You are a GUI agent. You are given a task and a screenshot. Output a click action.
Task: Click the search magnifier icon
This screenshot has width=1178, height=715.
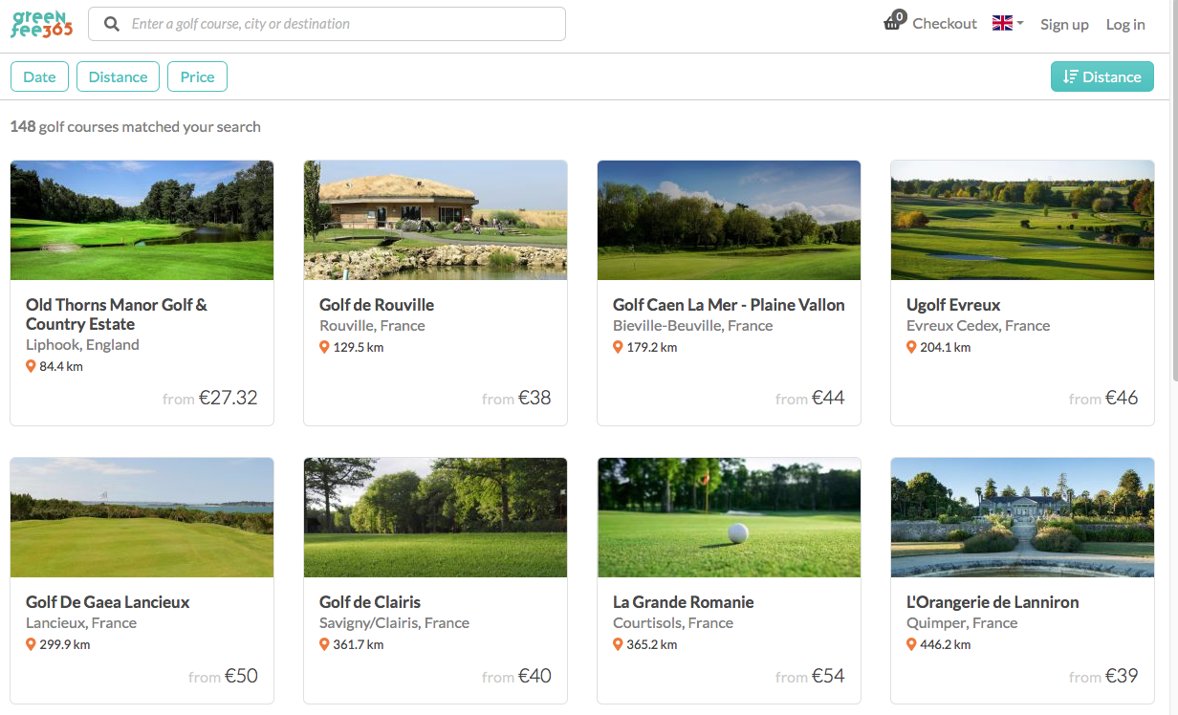click(112, 24)
